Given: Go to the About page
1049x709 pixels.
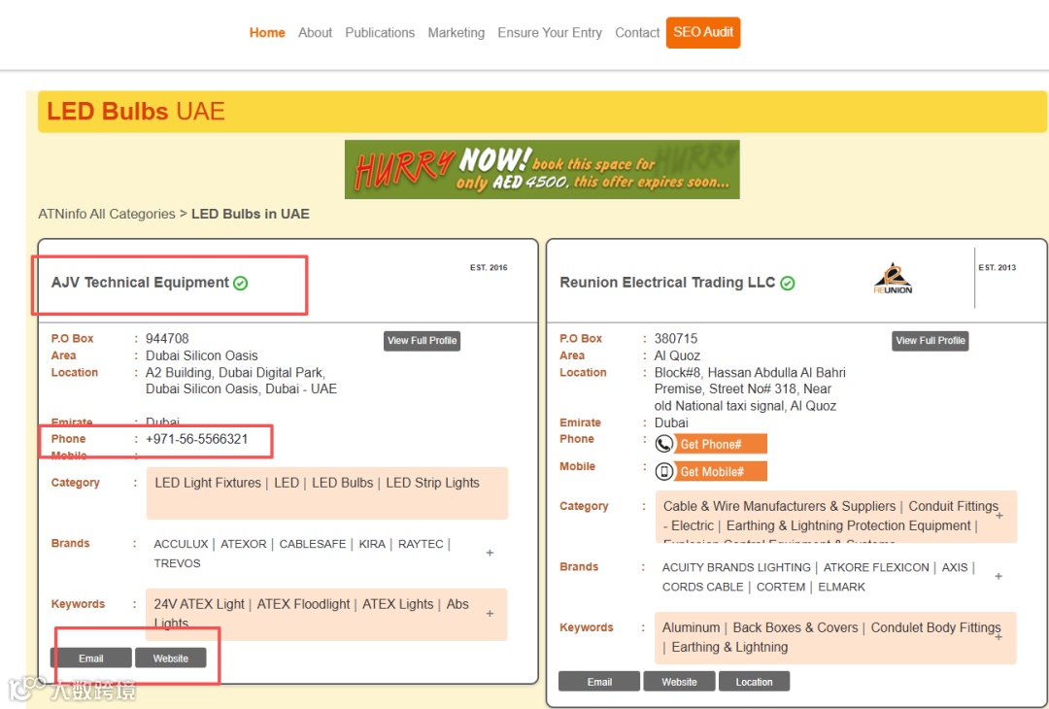Looking at the screenshot, I should point(315,33).
